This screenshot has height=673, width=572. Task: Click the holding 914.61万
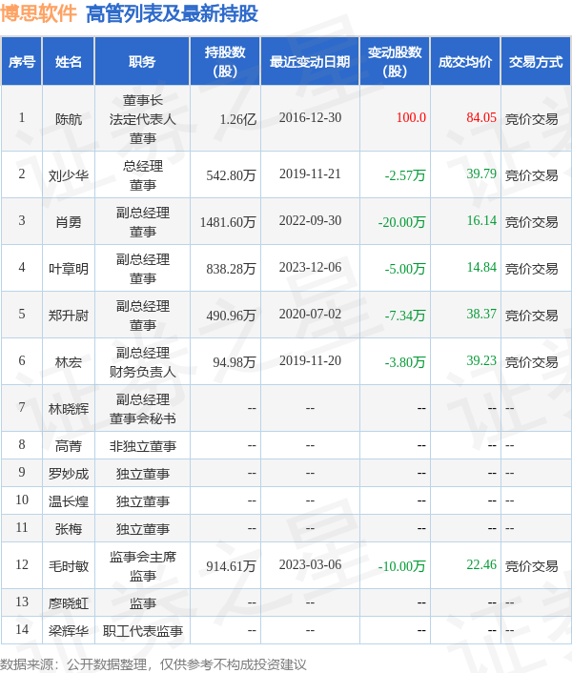point(231,566)
